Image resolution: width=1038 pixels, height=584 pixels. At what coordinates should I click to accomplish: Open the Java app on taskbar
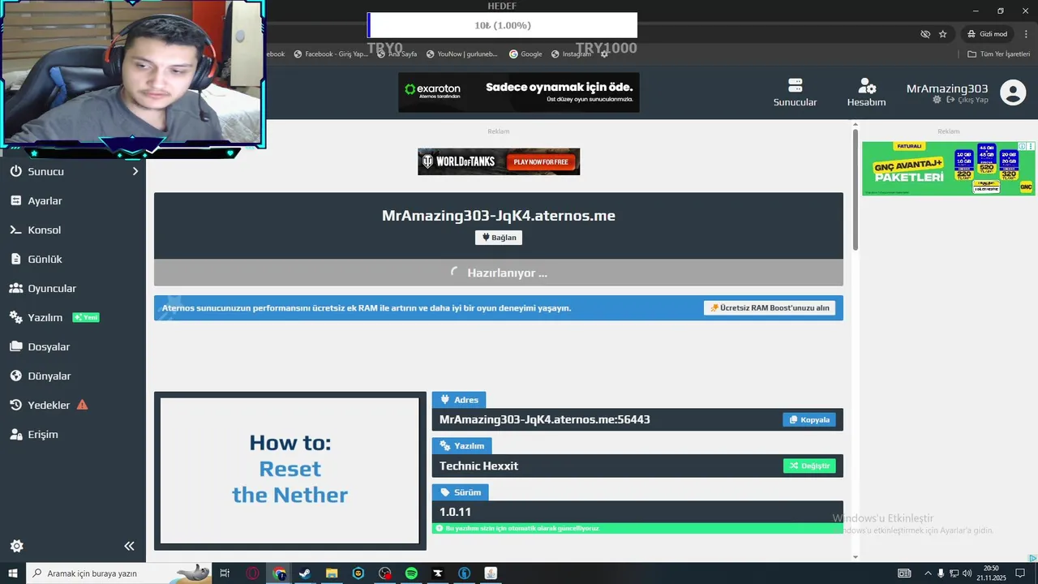click(491, 573)
